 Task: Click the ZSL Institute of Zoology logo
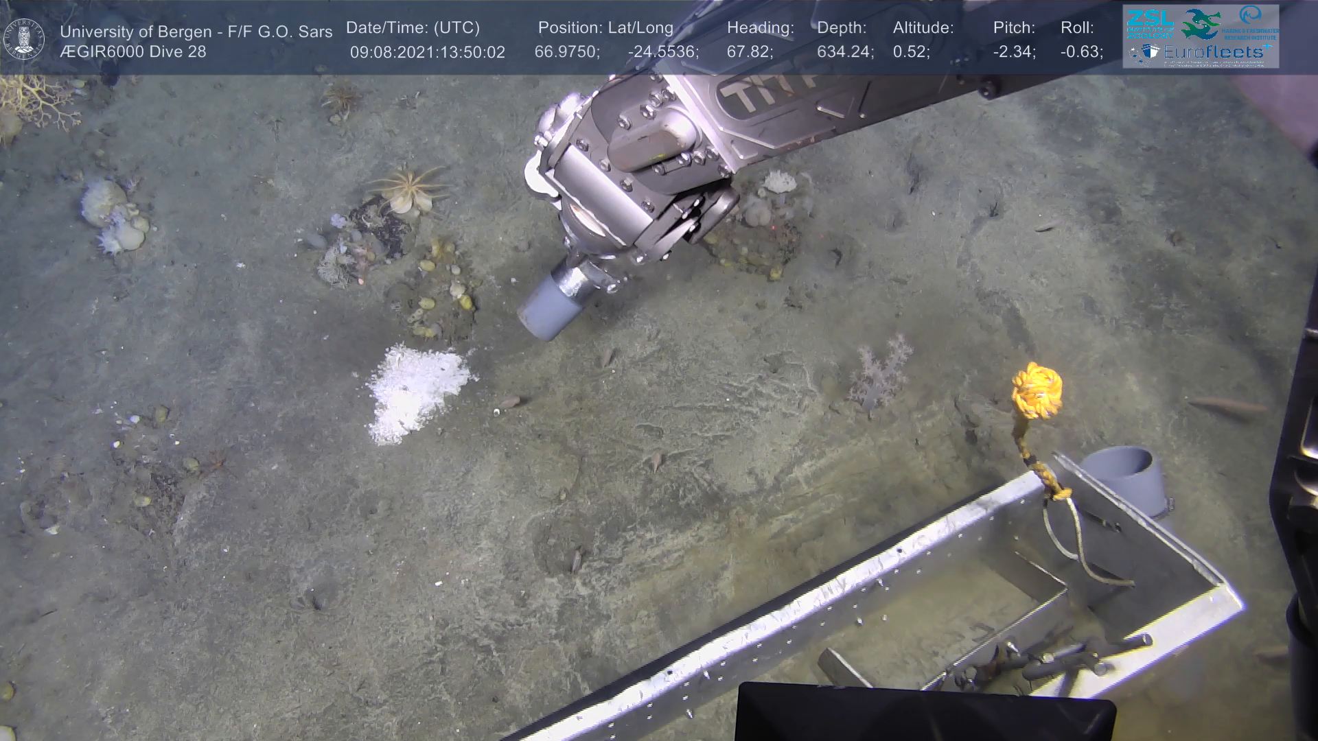click(1150, 23)
